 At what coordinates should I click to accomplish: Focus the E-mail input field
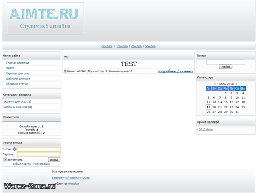(x=39, y=149)
